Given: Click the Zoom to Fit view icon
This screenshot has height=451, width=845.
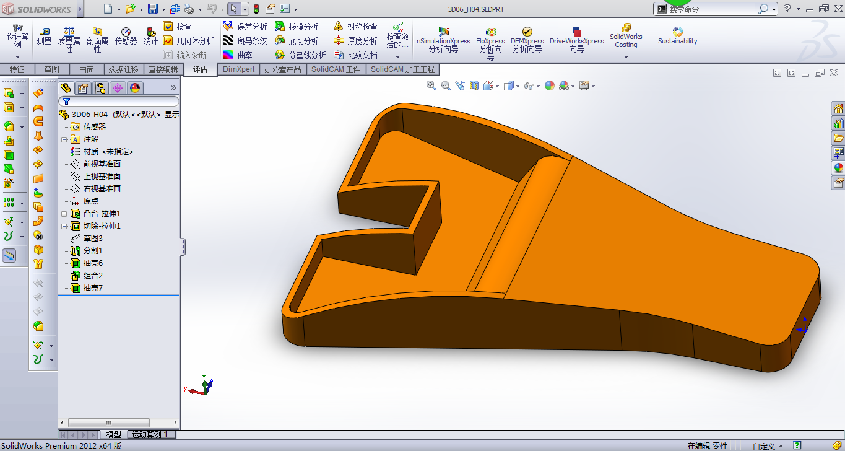Looking at the screenshot, I should (431, 86).
